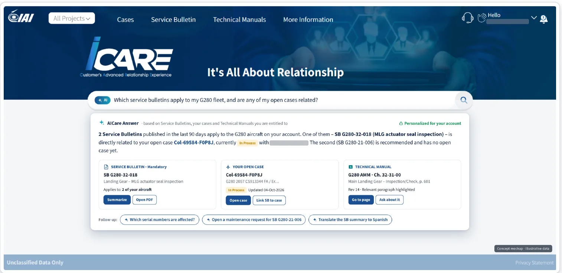
Task: Click the AI sparkle badge in search bar
Action: coord(103,100)
